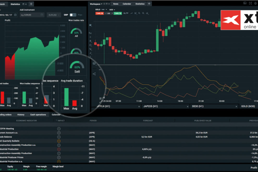Image resolution: width=258 pixels, height=172 pixels.
Task: Switch to the News tab
Action: tap(116, 4)
